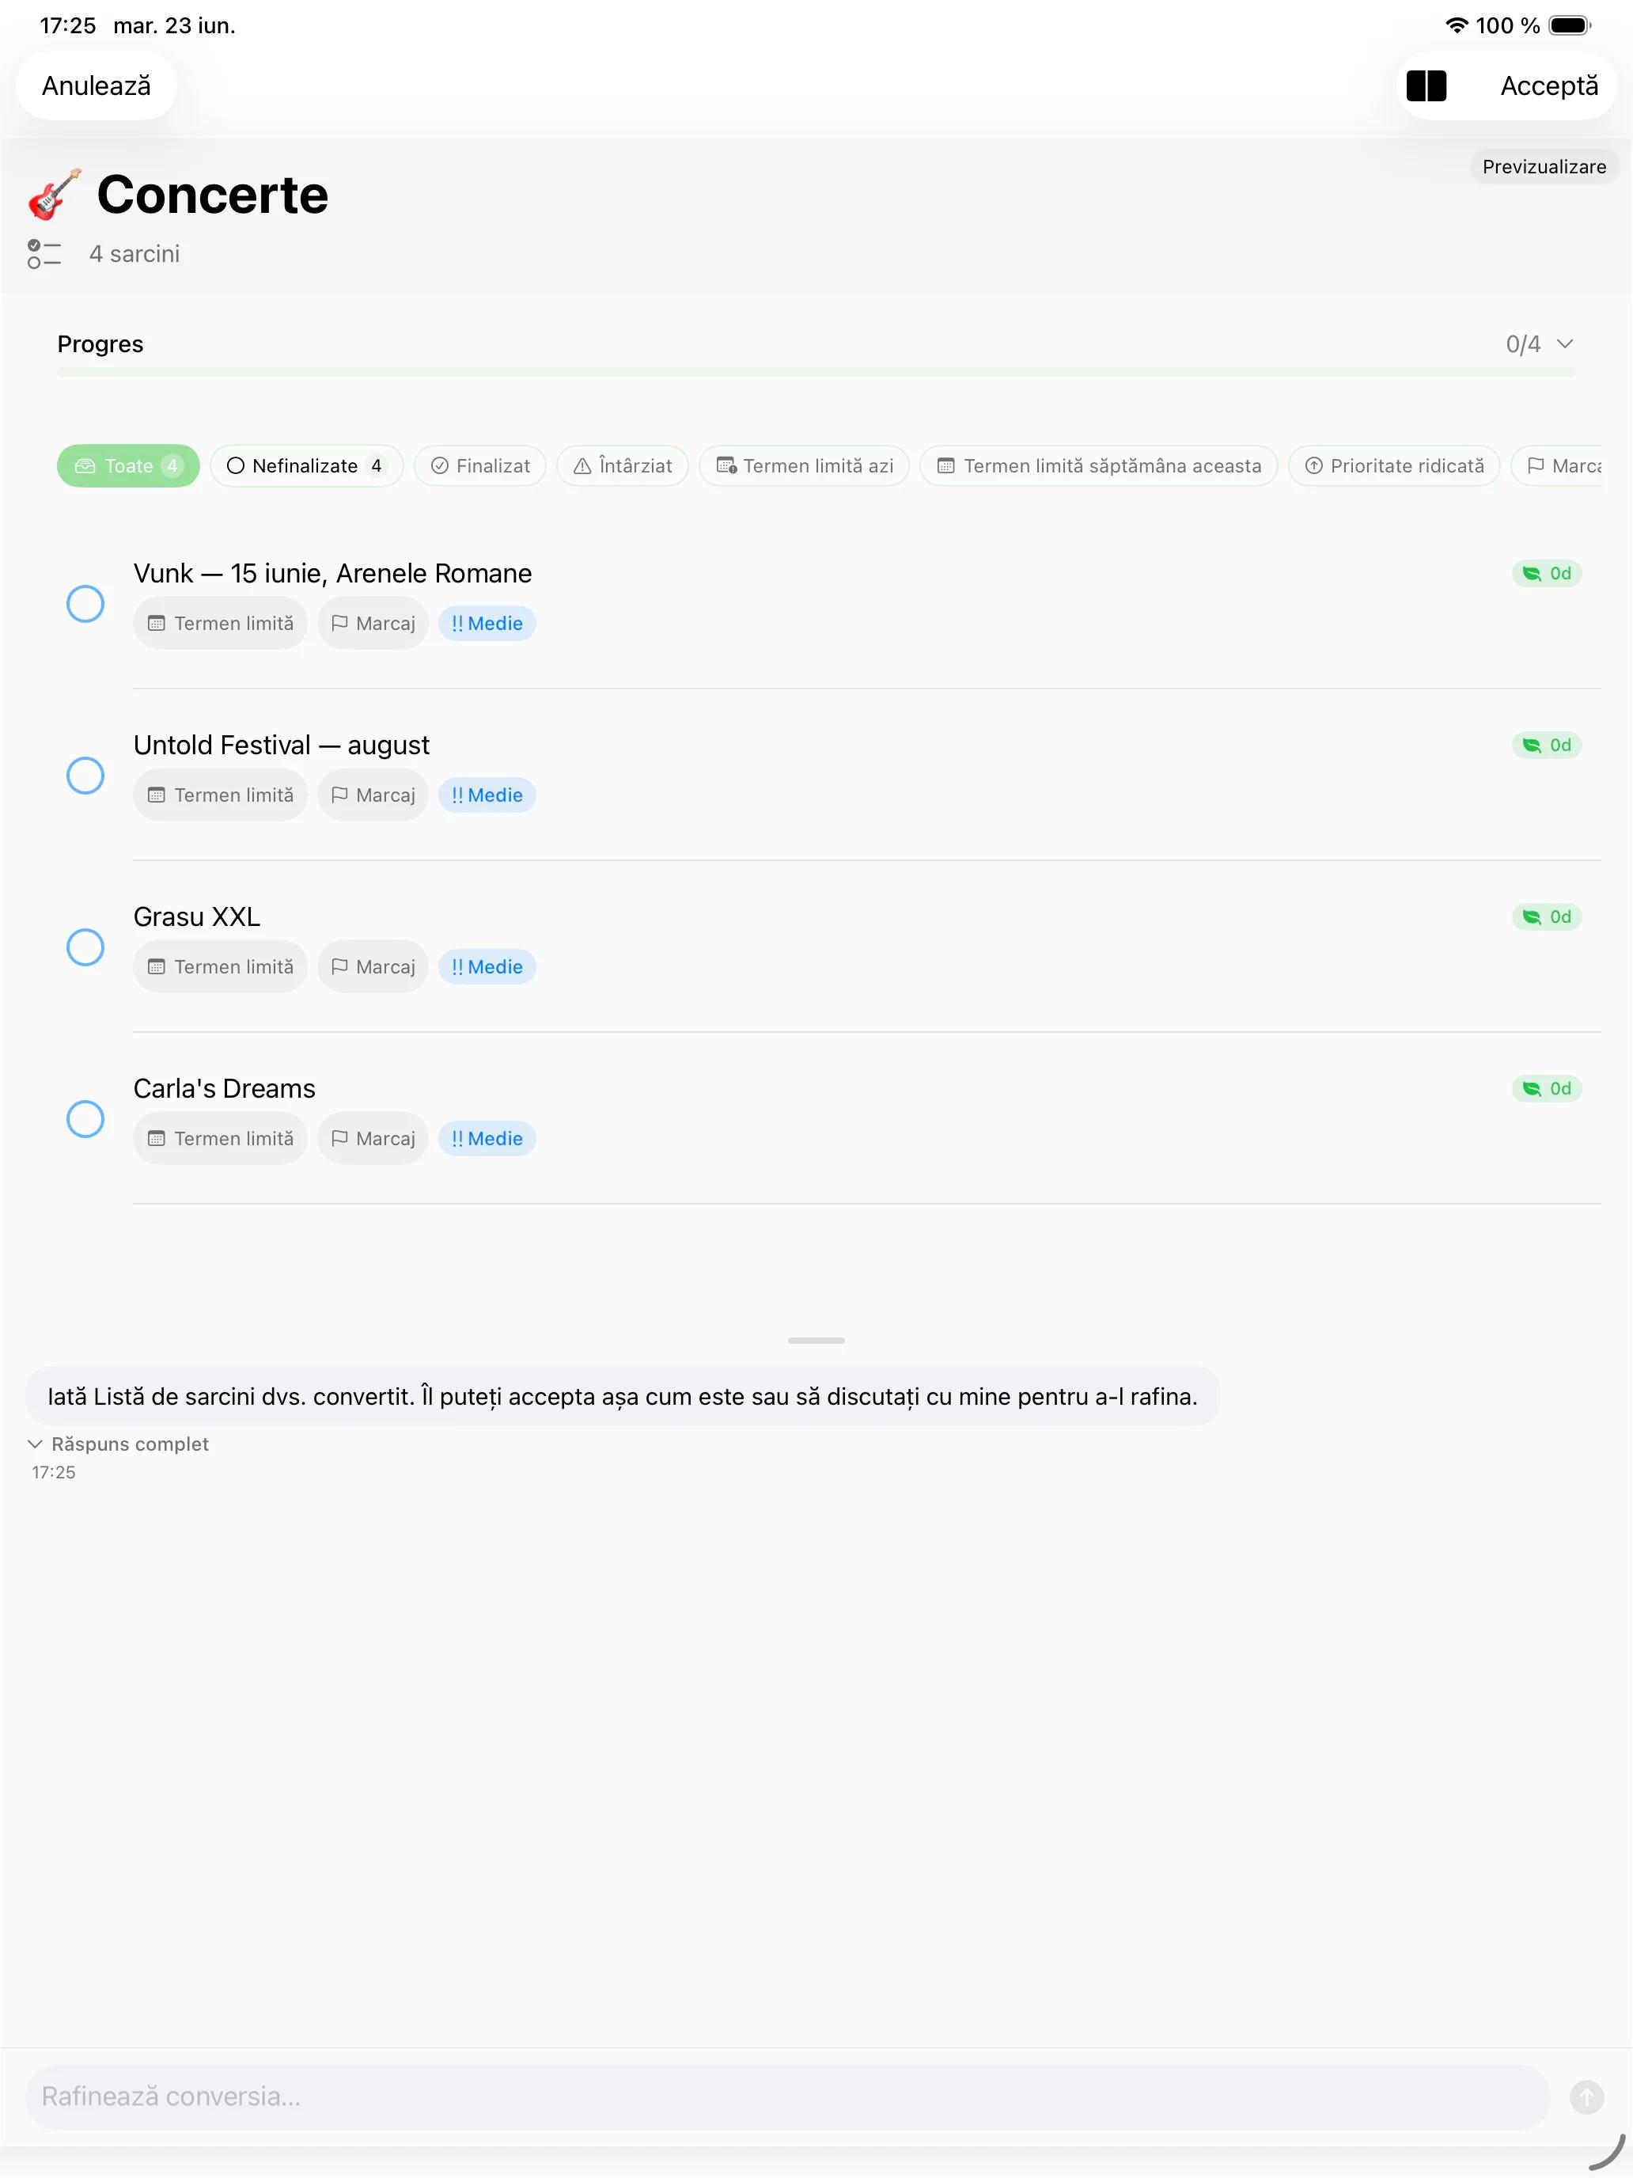Tap Acceptă to accept the list
The image size is (1633, 2178).
click(x=1548, y=85)
